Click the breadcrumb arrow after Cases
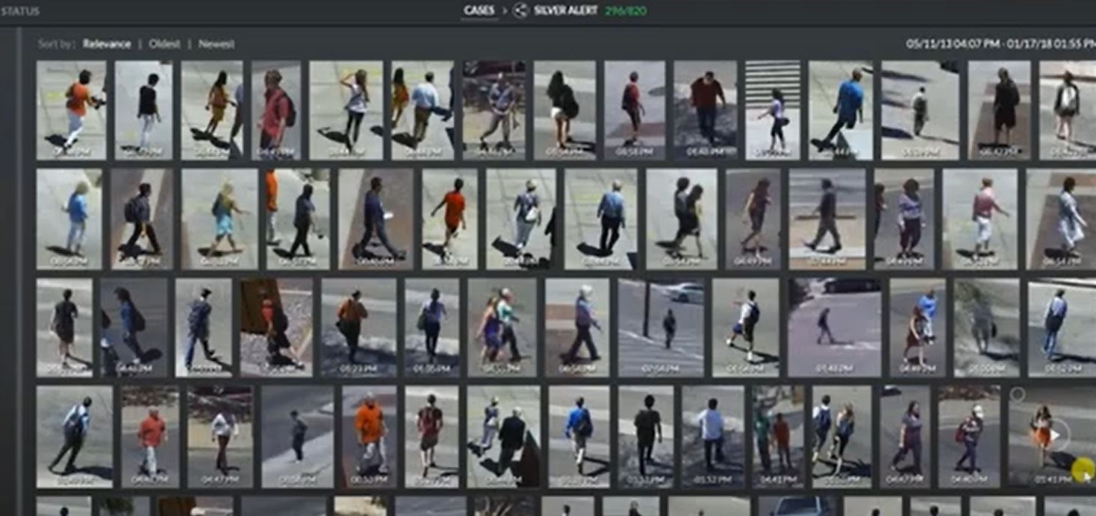Image resolution: width=1096 pixels, height=516 pixels. 503,10
